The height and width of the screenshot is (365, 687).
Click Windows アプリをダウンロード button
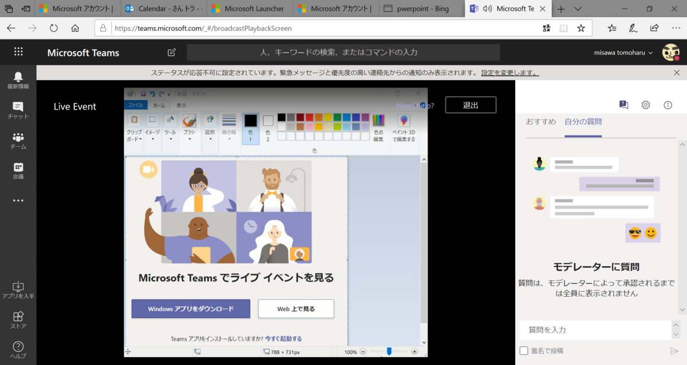(191, 308)
